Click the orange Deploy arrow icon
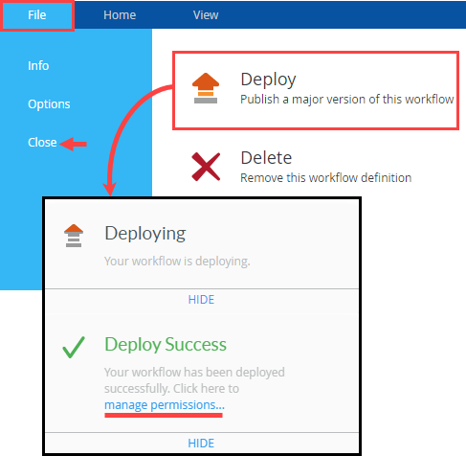 (x=206, y=88)
